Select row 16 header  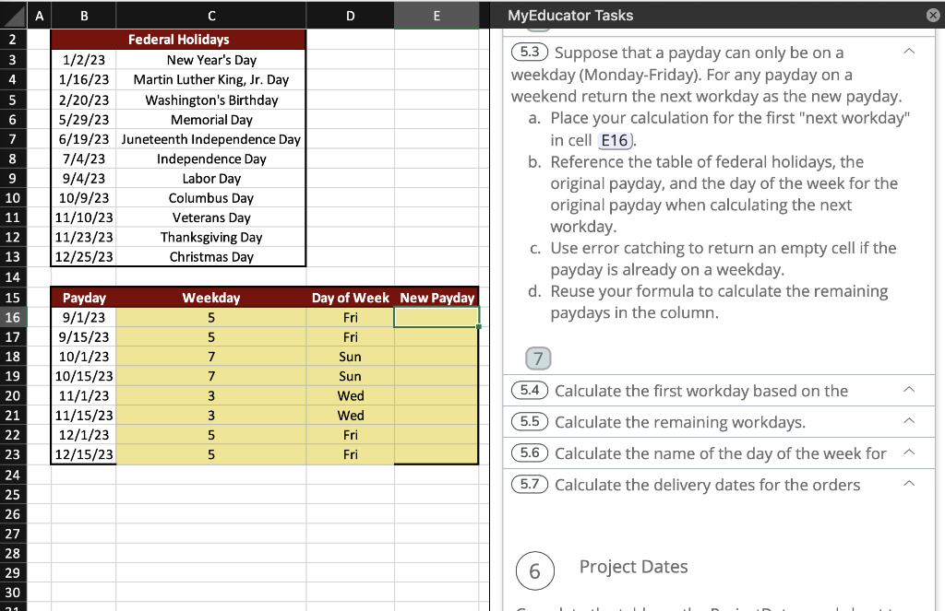(x=15, y=317)
